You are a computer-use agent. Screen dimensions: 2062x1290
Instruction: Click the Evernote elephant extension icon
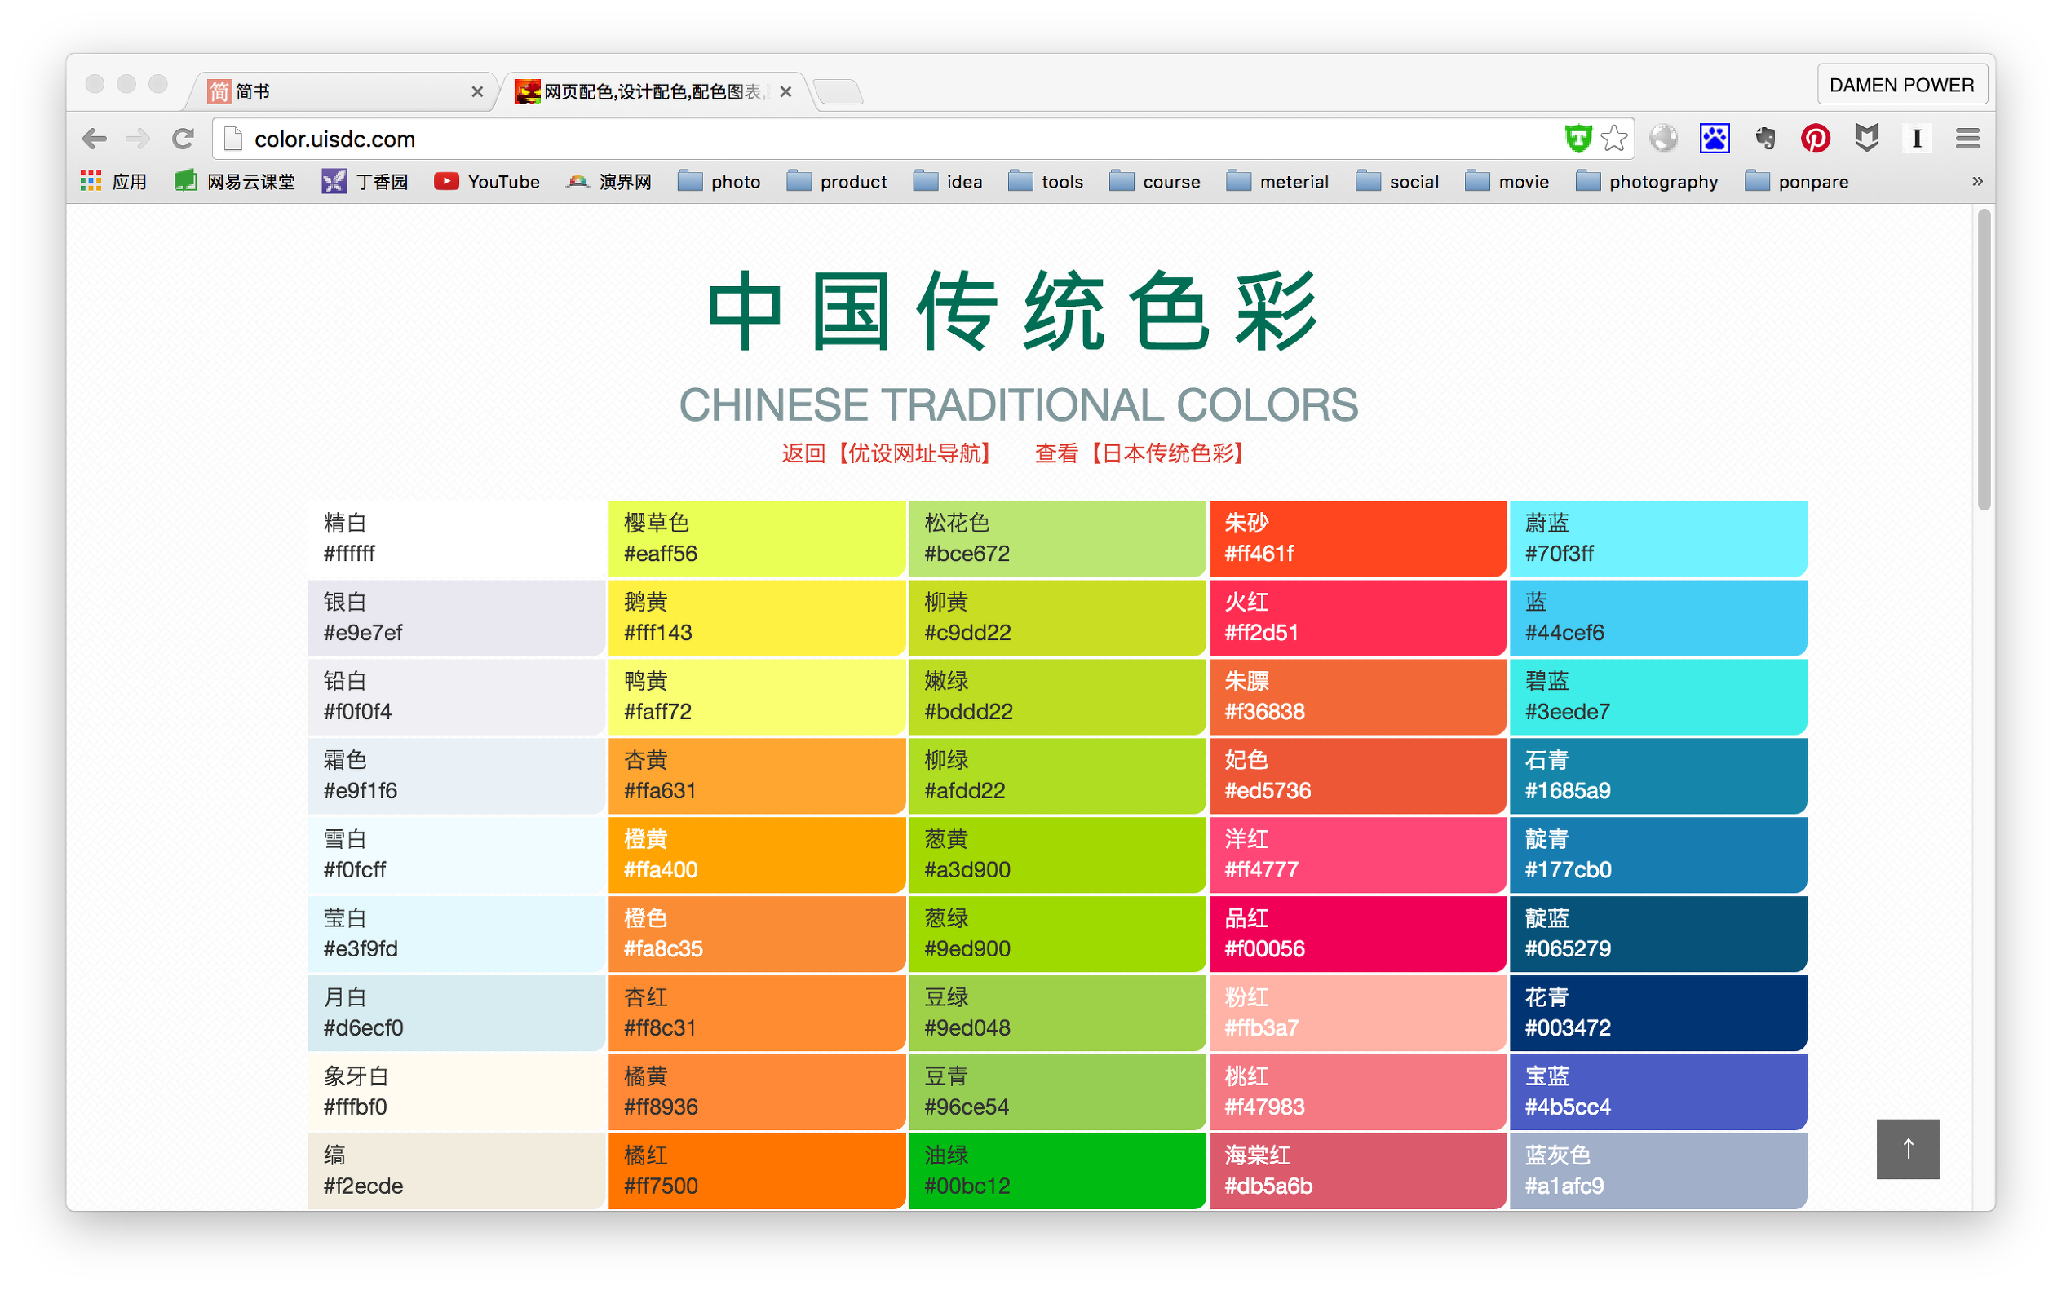(x=1764, y=139)
